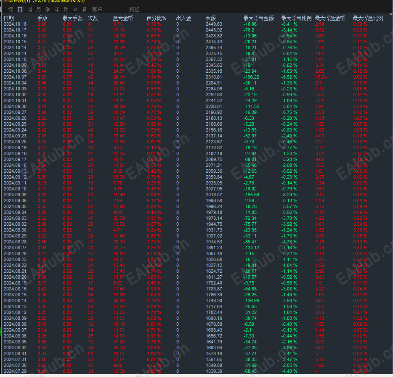Click balance value 2264.06
This screenshot has width=393, height=377.
pos(214,89)
